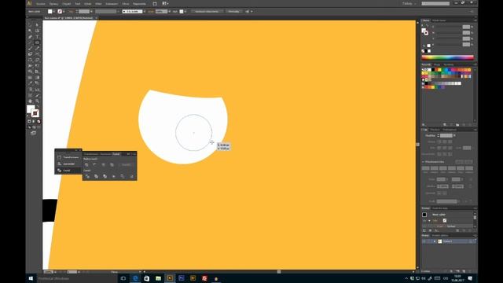Click Preferences button in control bar

point(233,12)
